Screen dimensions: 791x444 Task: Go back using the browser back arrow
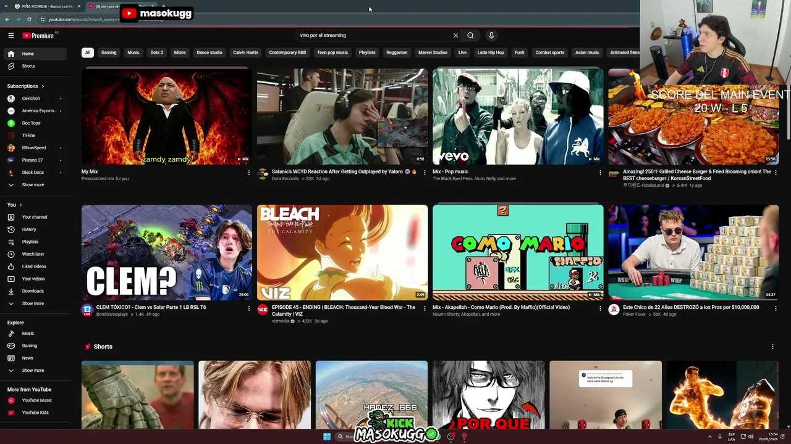pyautogui.click(x=7, y=19)
